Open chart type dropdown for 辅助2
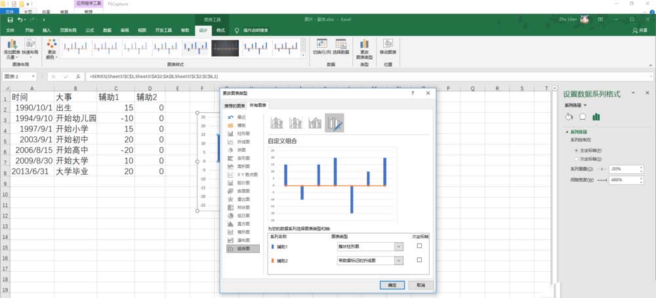The width and height of the screenshot is (656, 298). click(x=399, y=261)
